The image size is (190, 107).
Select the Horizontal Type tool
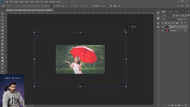[x=2, y=68]
